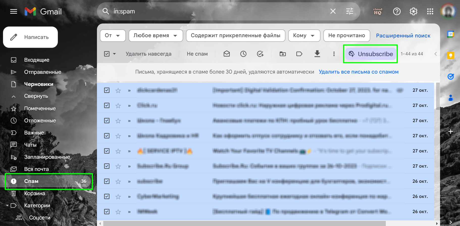The width and height of the screenshot is (460, 226).
Task: Click the download arrow icon in toolbar
Action: point(317,54)
